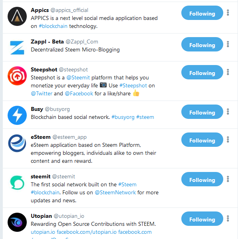The width and height of the screenshot is (238, 239).
Task: Expand the three-dot menu beside Busy
Action: pos(228,112)
